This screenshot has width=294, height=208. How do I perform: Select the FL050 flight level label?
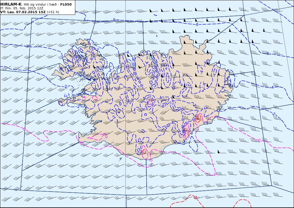click(x=66, y=4)
